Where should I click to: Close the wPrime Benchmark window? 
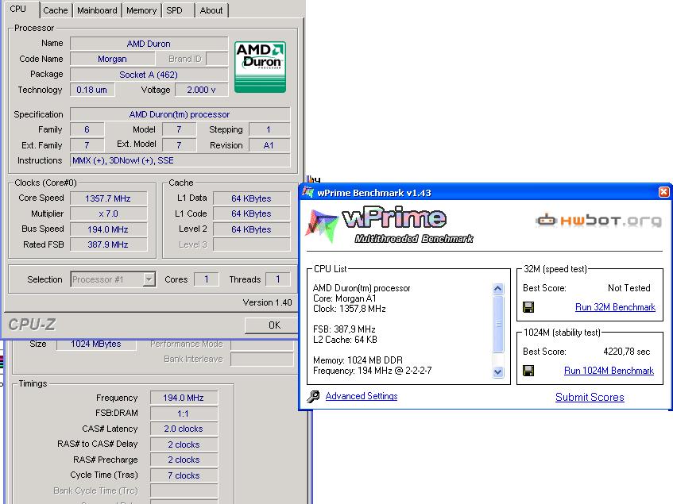click(663, 192)
